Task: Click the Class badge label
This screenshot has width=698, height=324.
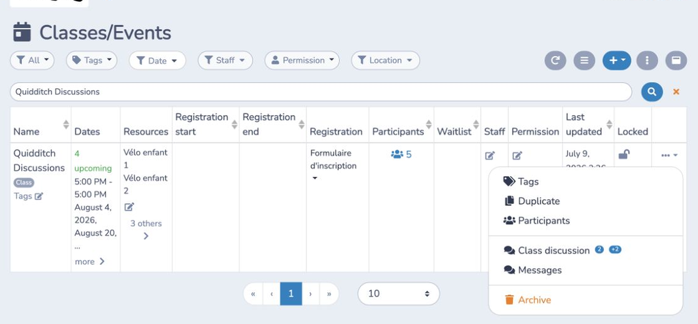Action: [x=24, y=183]
